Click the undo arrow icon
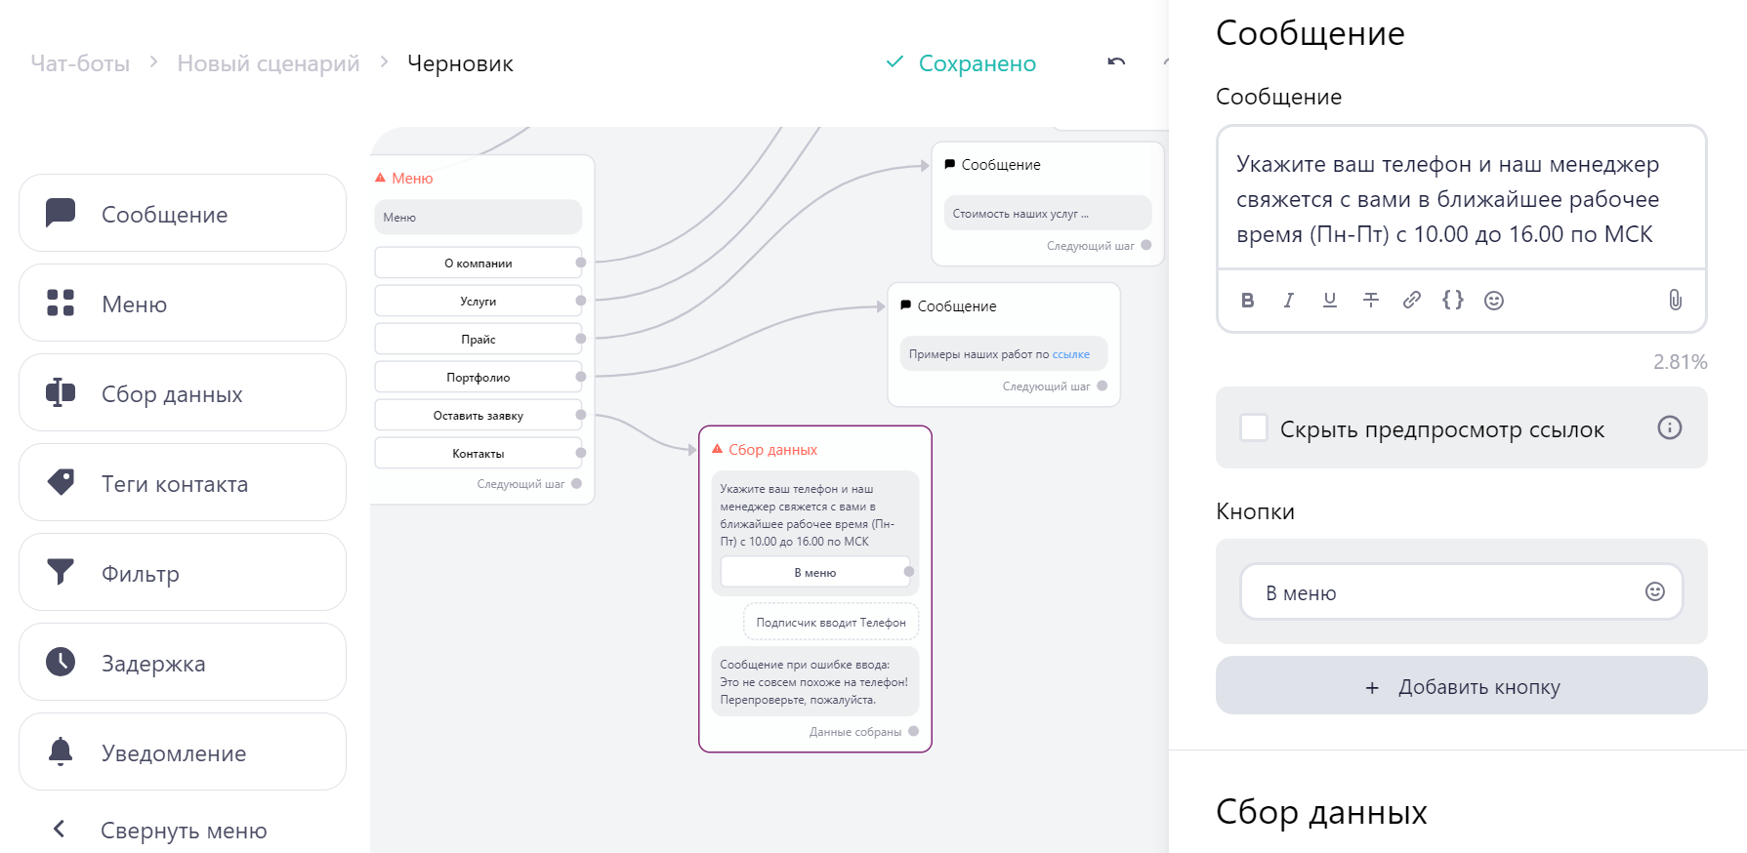This screenshot has width=1747, height=853. (1116, 62)
